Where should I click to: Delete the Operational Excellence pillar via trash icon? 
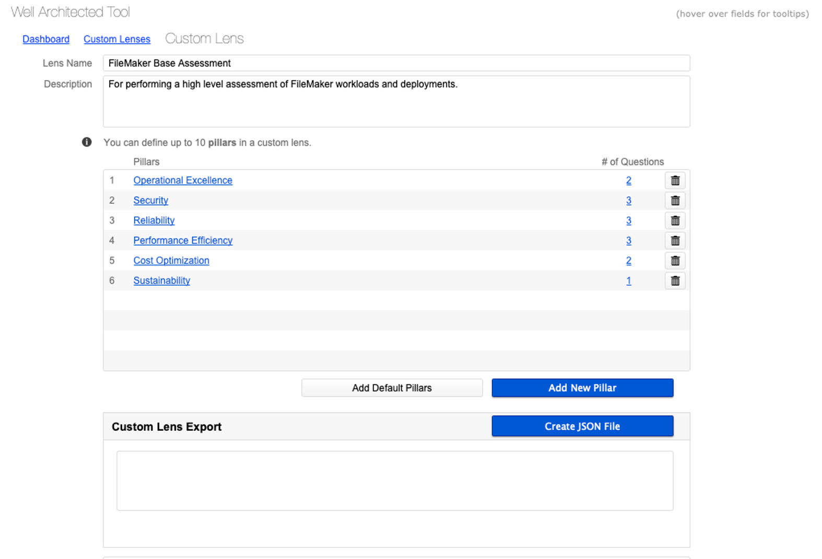[675, 180]
